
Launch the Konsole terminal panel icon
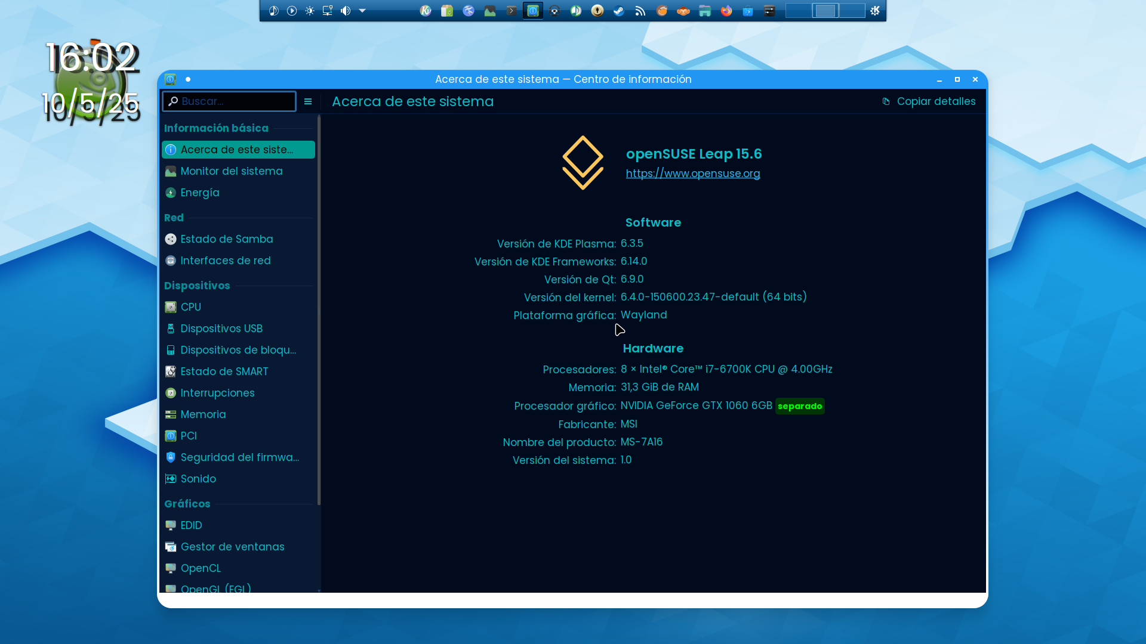pos(512,11)
